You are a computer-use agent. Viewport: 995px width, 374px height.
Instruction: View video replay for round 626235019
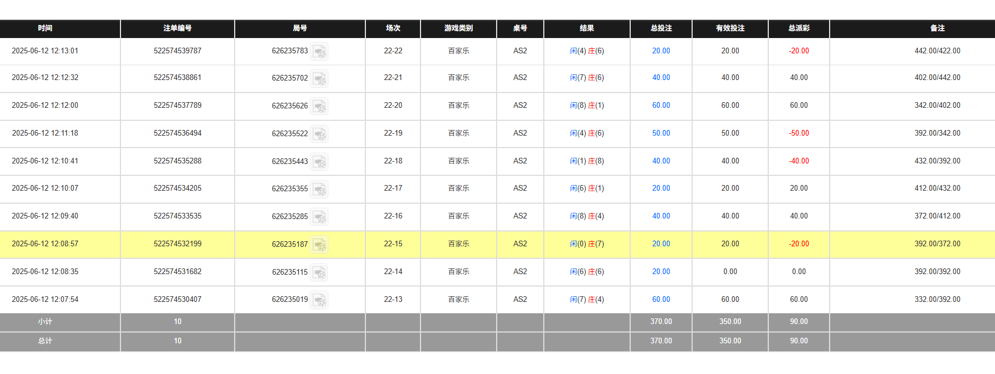pyautogui.click(x=319, y=300)
